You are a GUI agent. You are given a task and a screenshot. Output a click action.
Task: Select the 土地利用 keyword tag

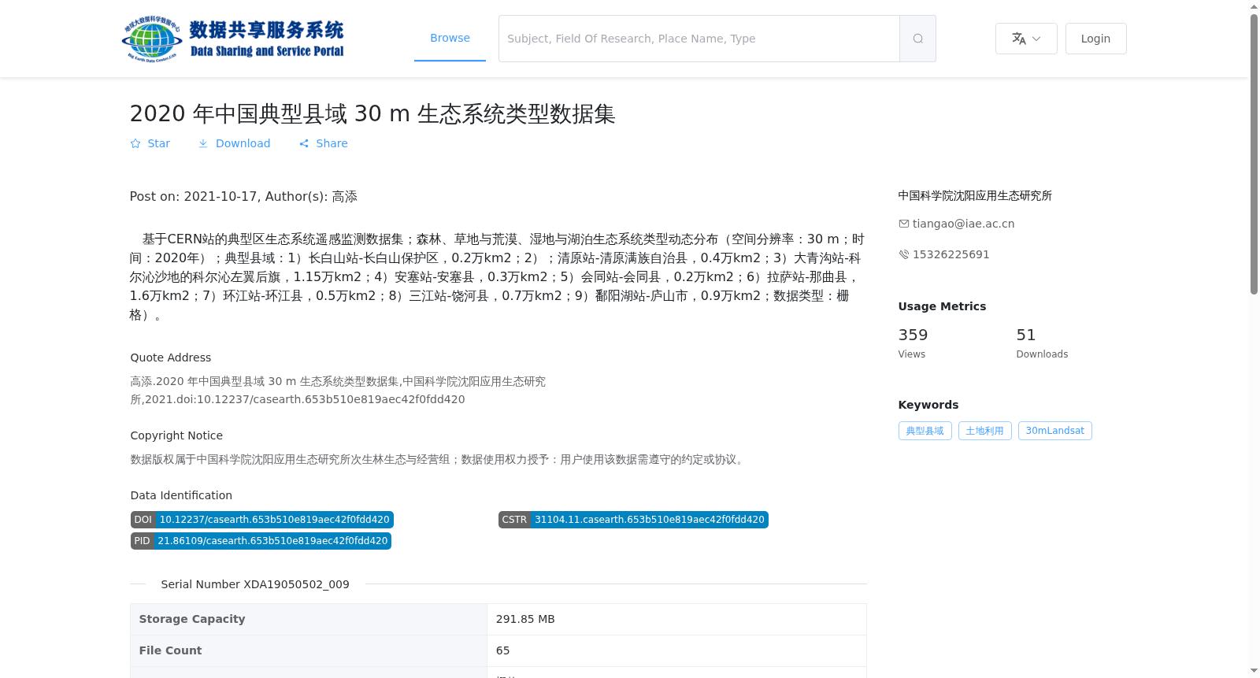(984, 431)
